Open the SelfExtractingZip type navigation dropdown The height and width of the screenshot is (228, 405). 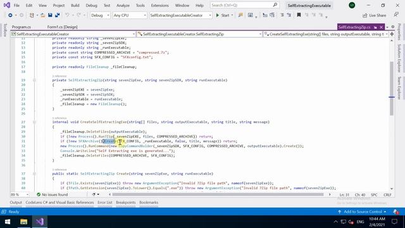199,34
